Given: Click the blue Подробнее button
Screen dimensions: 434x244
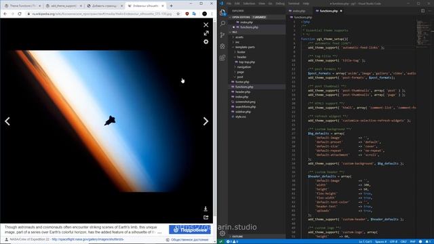Looking at the screenshot, I should (190, 230).
